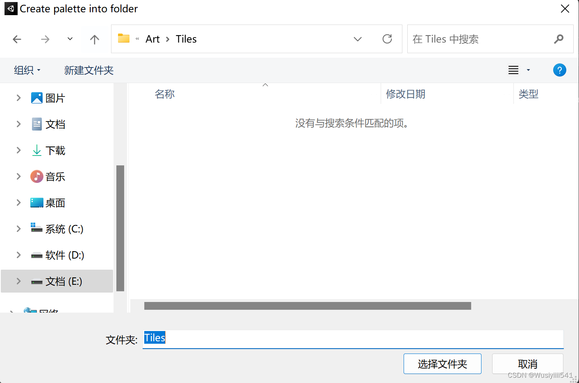
Task: Click the folder icon in the address bar
Action: coord(123,38)
